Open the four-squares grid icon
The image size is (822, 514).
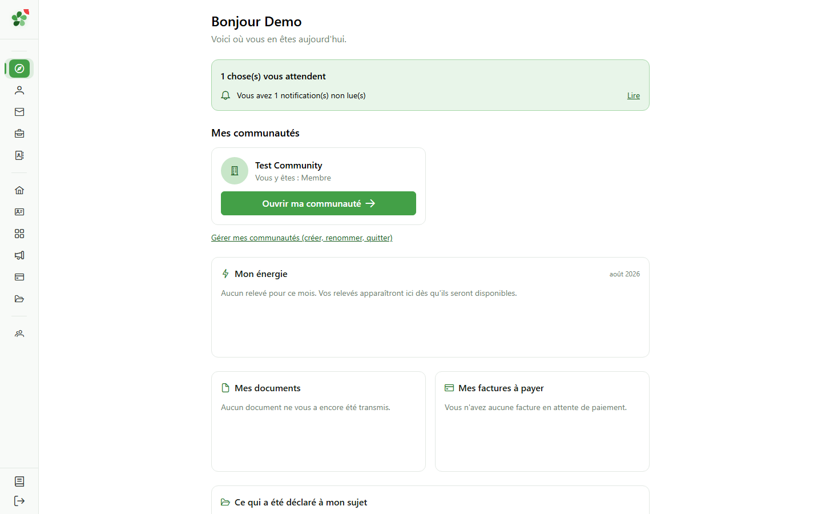19,234
